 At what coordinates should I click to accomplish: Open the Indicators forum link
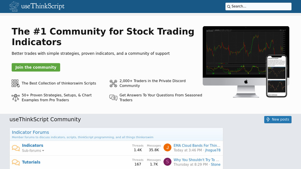[x=33, y=145]
